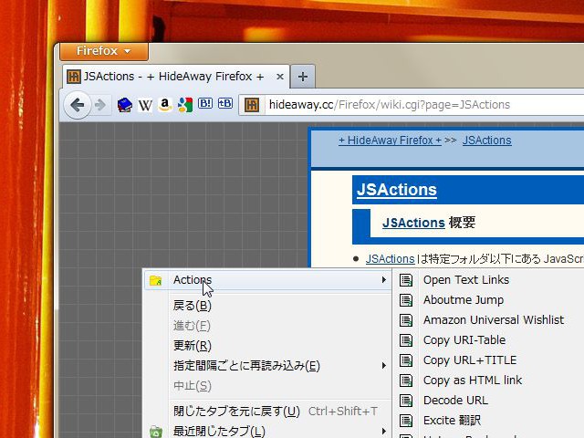
Task: Close the JSActions tab
Action: point(280,77)
